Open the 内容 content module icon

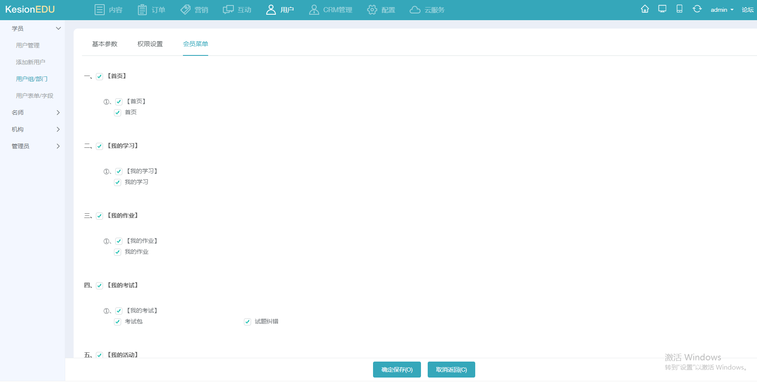(100, 10)
